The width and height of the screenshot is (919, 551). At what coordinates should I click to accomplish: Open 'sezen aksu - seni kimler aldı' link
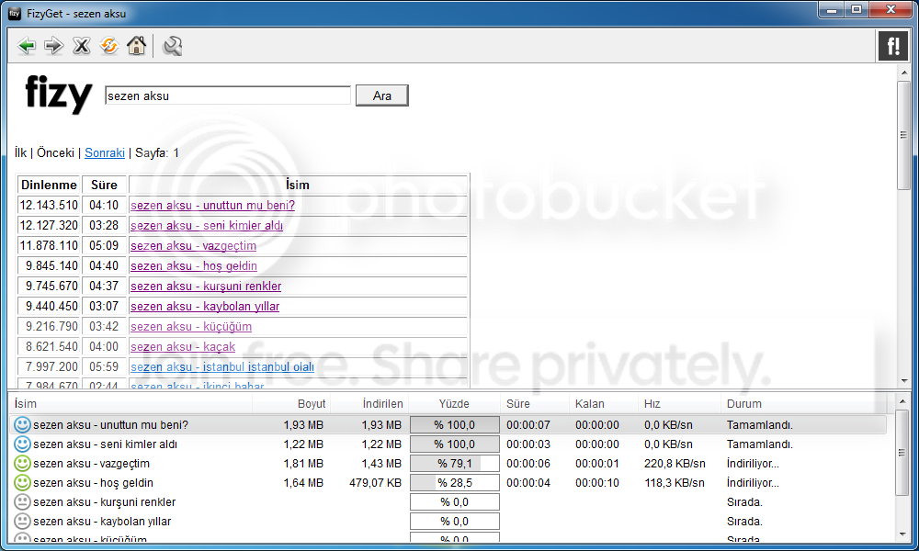click(207, 226)
